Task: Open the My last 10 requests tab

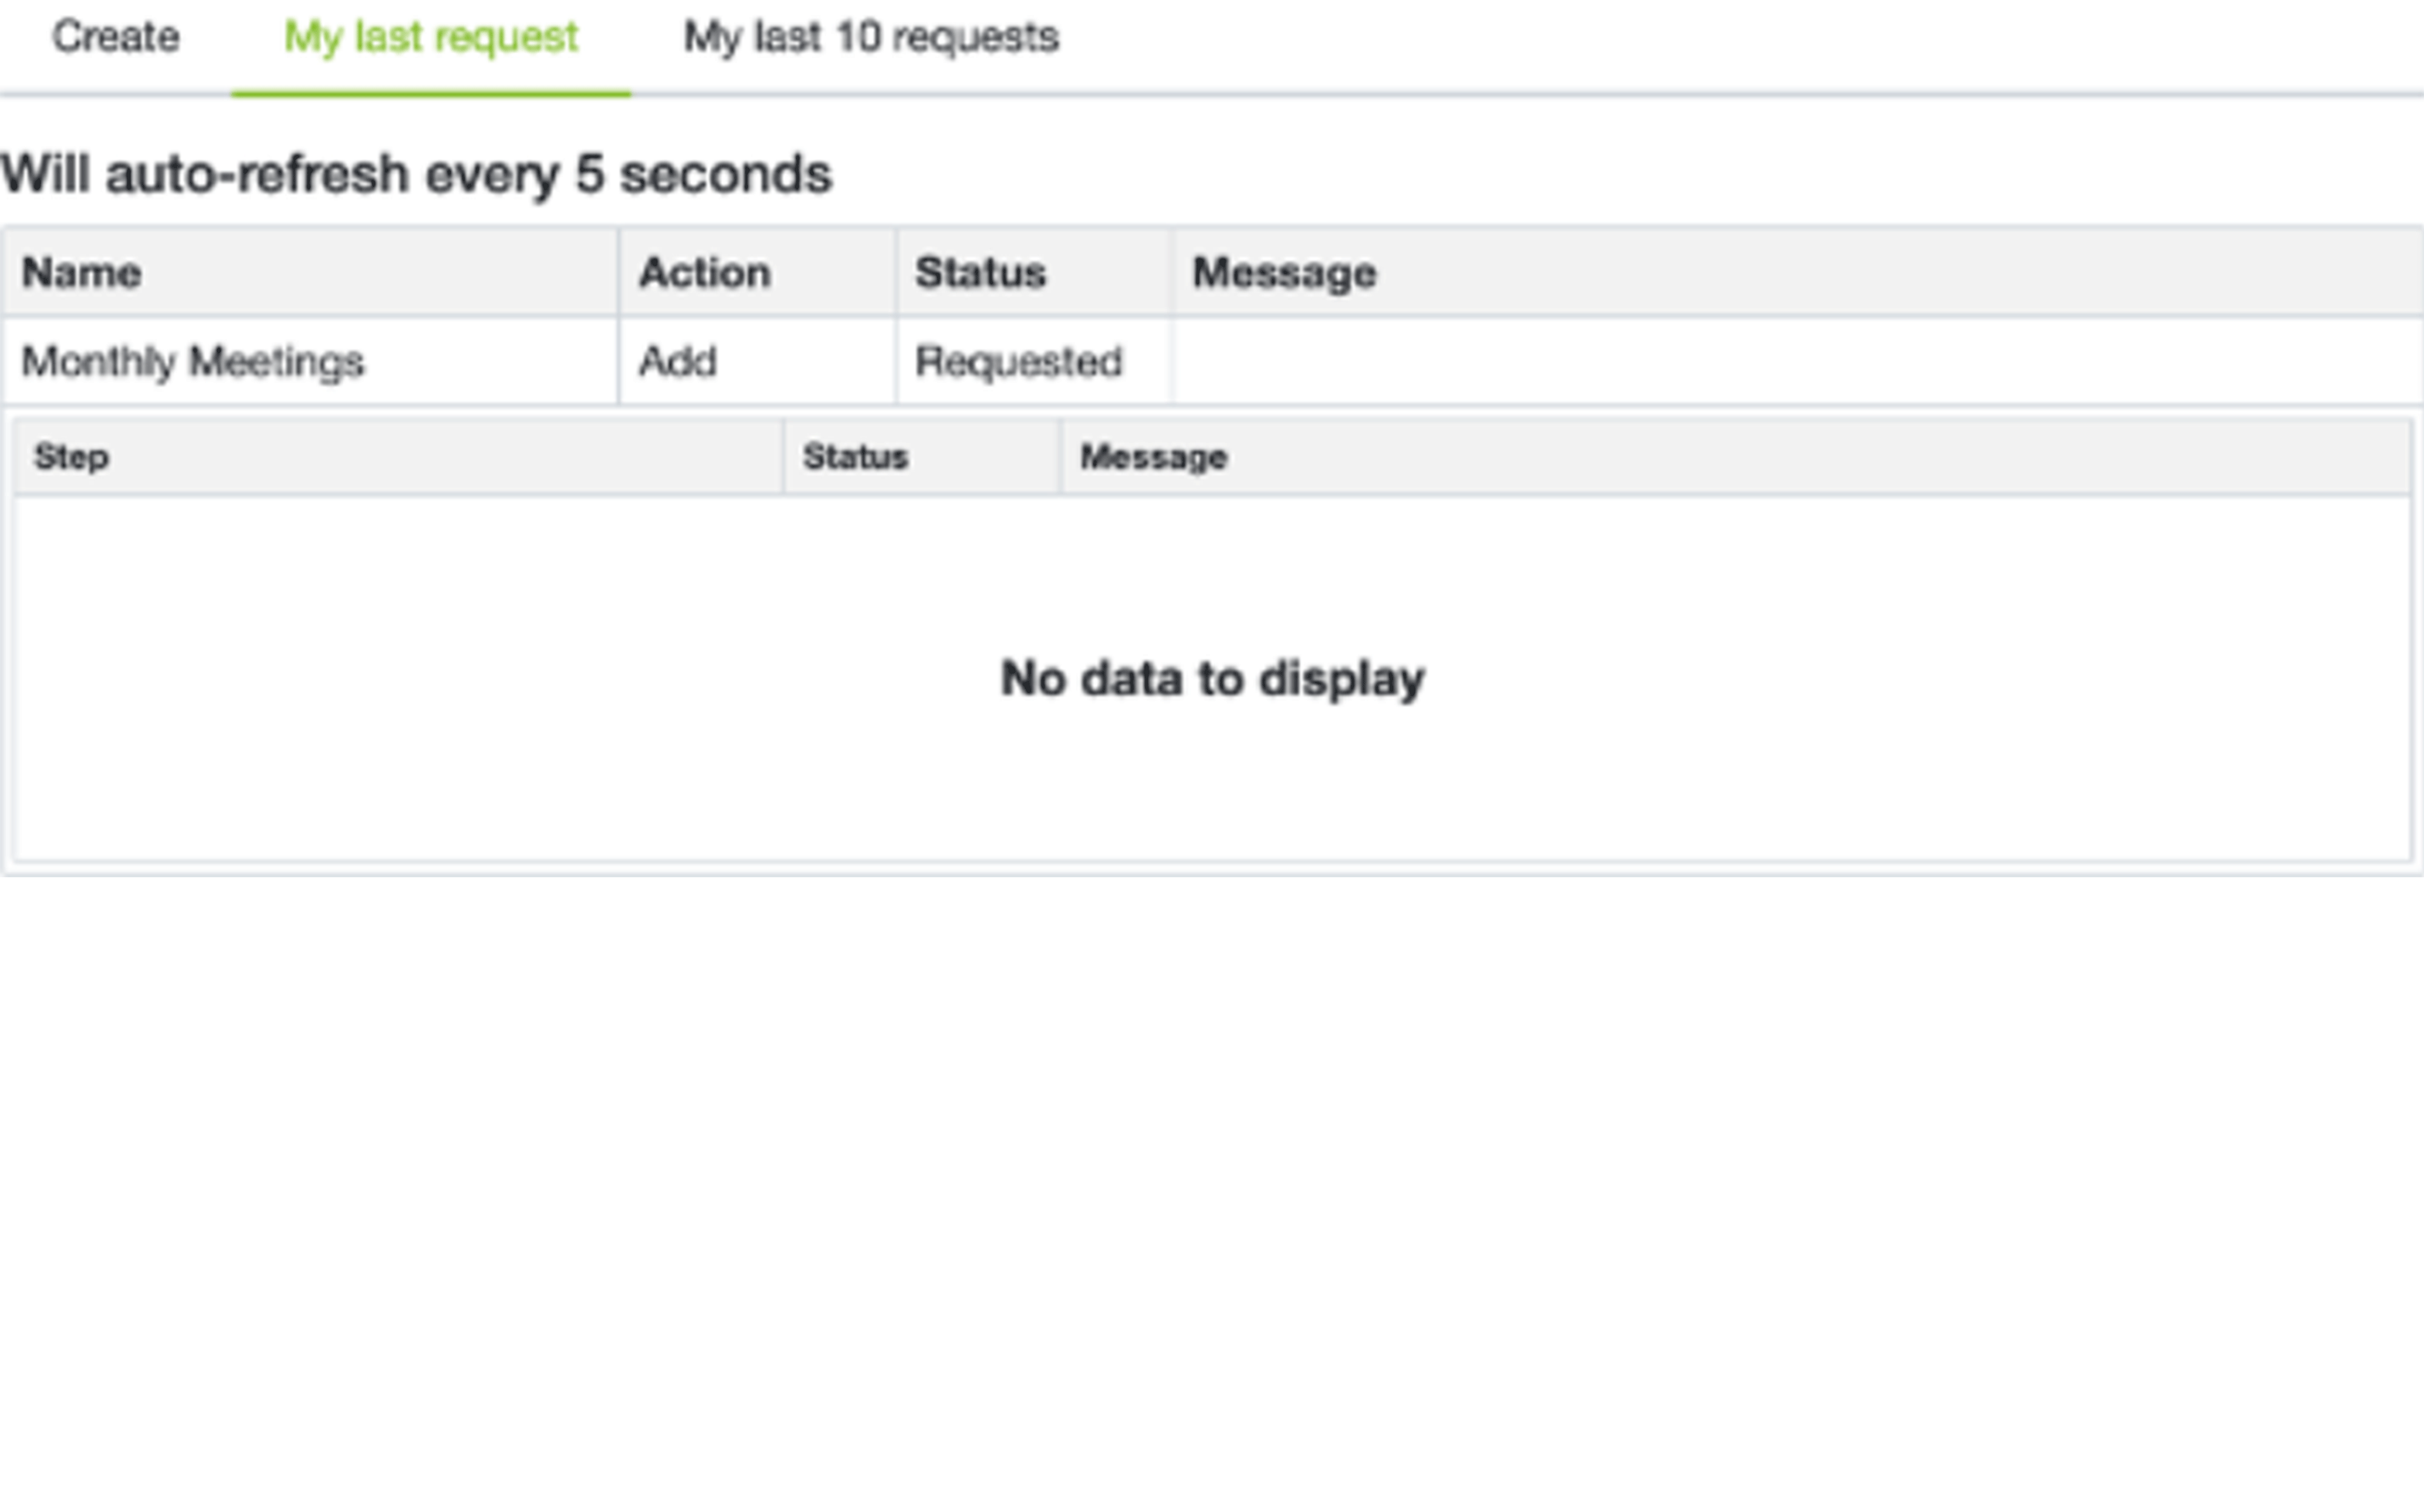Action: 870,38
